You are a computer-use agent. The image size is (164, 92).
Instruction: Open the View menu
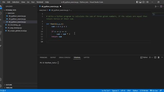pyautogui.click(x=23, y=2)
